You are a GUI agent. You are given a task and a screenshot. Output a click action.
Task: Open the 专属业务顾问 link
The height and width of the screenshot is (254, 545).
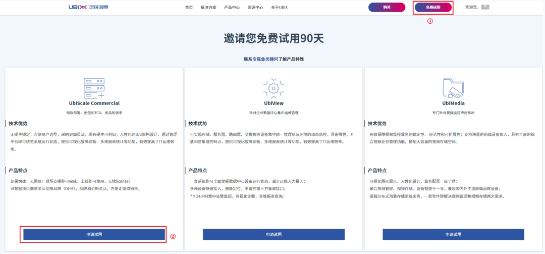[265, 60]
